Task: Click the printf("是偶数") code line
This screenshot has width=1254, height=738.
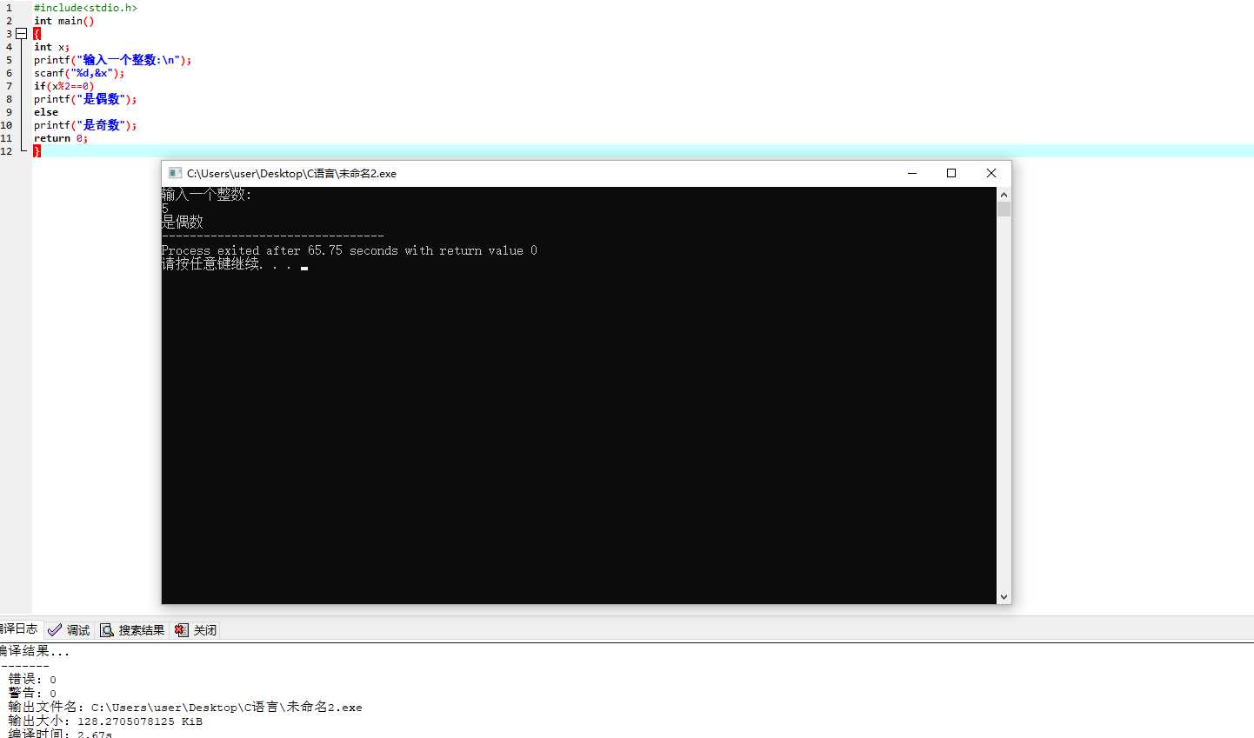Action: click(x=85, y=99)
